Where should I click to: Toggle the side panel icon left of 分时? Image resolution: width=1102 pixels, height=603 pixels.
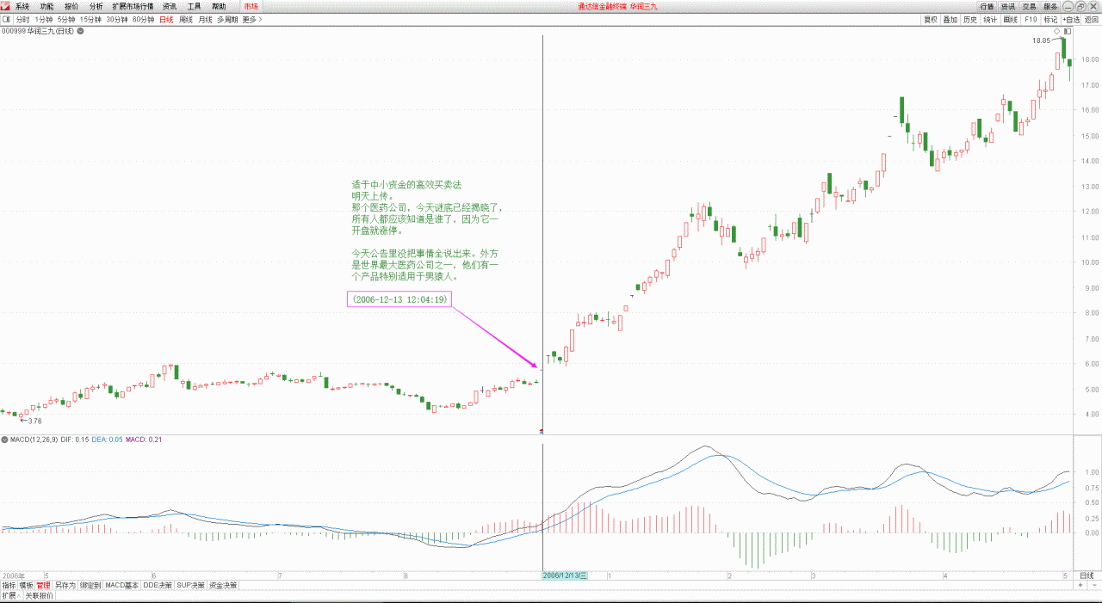pos(6,19)
